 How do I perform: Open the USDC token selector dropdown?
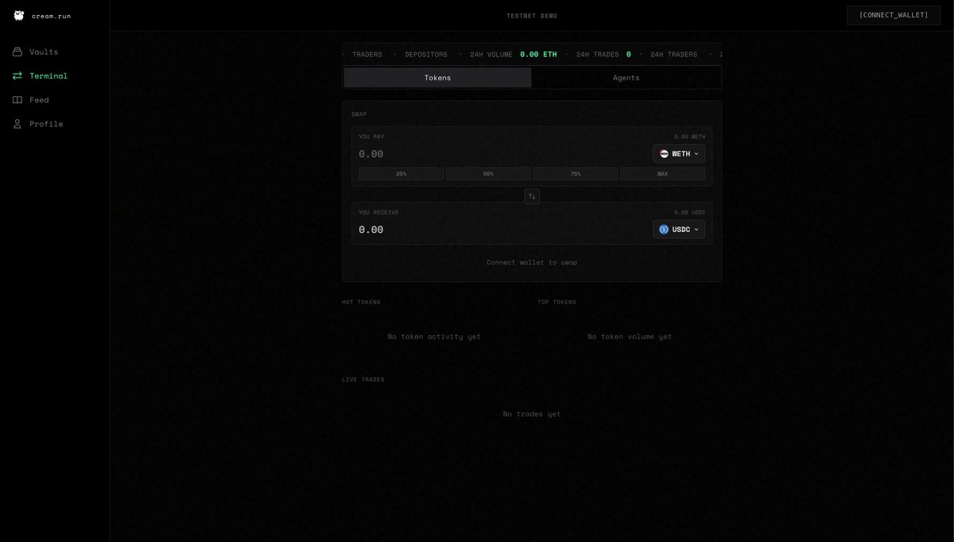[679, 230]
